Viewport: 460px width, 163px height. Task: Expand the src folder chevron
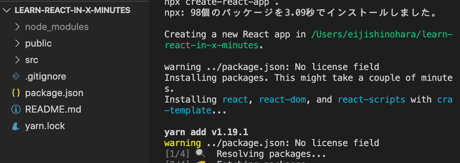pos(17,60)
